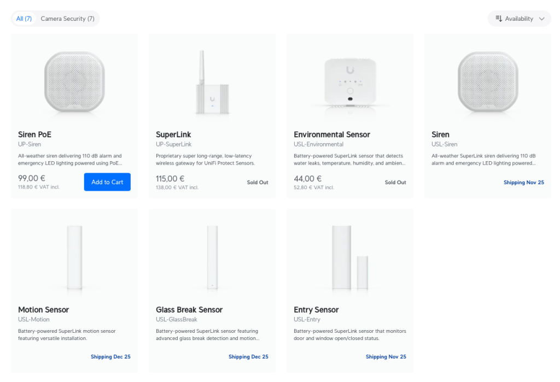Open the Glass Break Sensor image
The height and width of the screenshot is (382, 560).
click(212, 257)
